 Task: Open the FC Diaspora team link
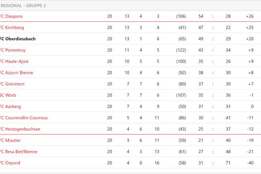[x=11, y=16]
